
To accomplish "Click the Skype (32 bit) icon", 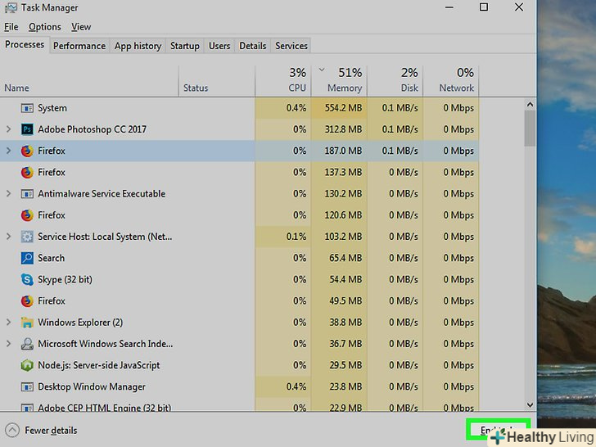I will (x=27, y=280).
